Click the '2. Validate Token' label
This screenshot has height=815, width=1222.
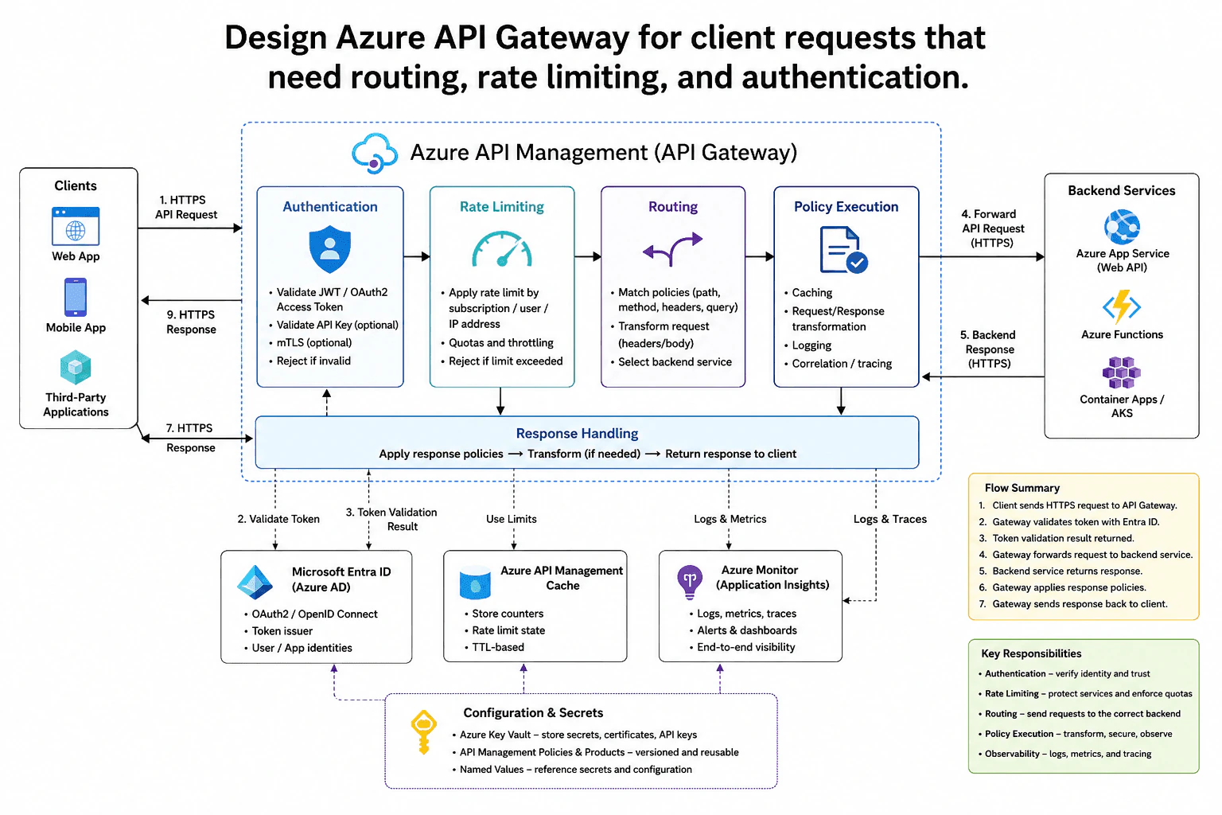click(278, 519)
